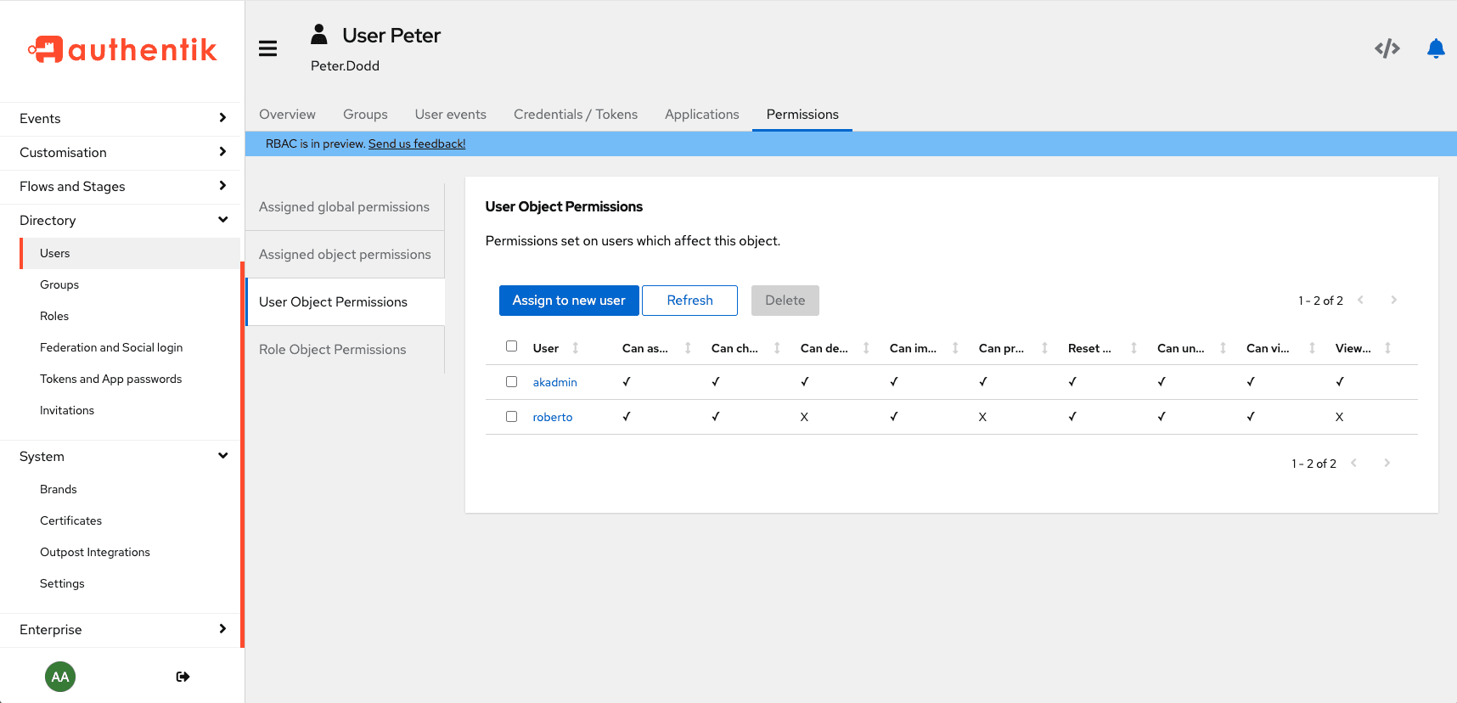The width and height of the screenshot is (1457, 703).
Task: Sort table by User column
Action: click(x=575, y=348)
